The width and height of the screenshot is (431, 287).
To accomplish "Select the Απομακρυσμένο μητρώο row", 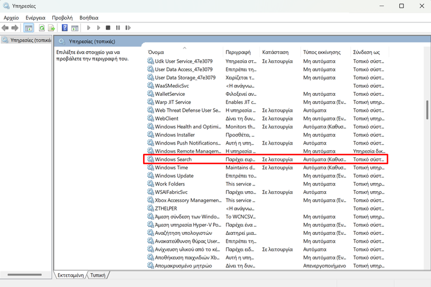I will [x=266, y=266].
